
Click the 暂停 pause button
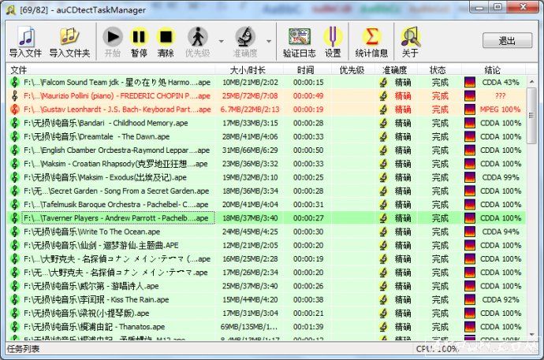pyautogui.click(x=139, y=37)
